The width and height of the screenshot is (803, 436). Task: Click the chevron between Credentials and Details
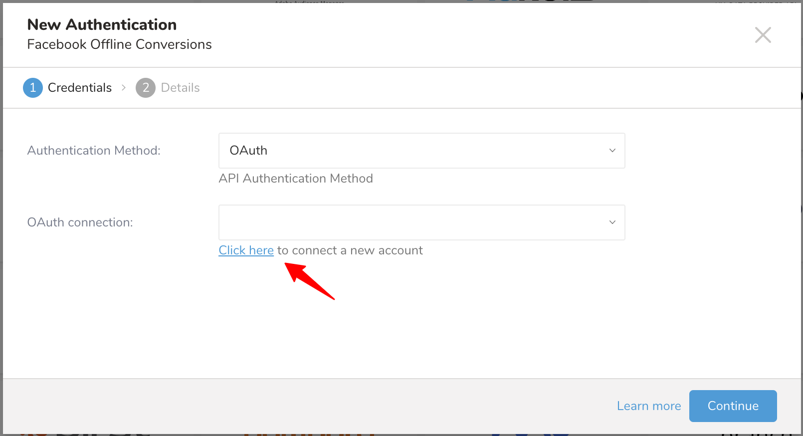click(124, 88)
